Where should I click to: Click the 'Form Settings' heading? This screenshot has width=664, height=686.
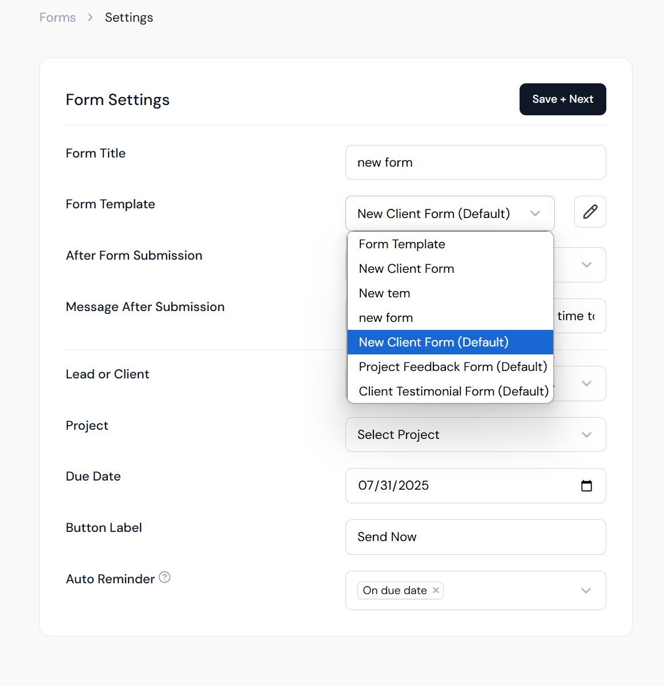pos(118,100)
